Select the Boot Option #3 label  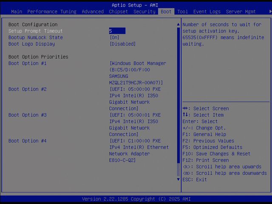click(x=27, y=115)
